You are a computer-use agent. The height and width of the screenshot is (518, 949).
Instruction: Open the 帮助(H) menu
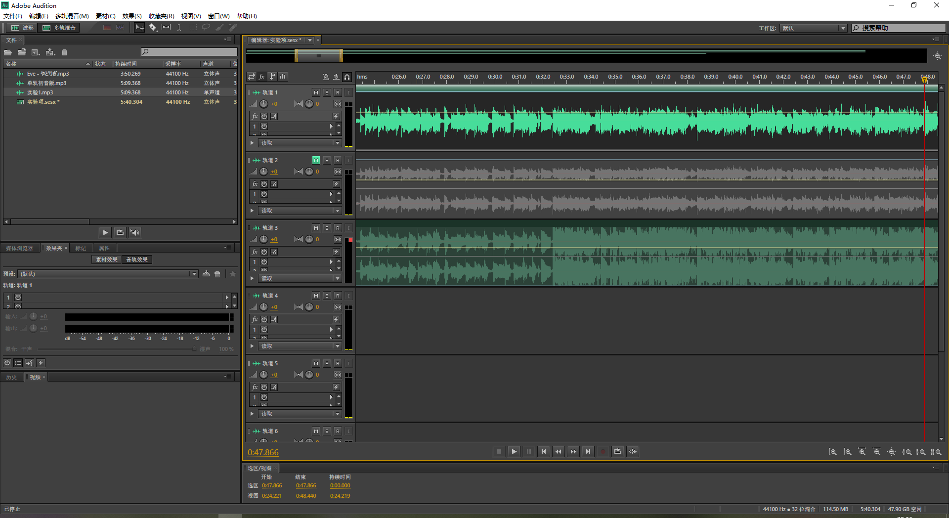click(x=247, y=16)
